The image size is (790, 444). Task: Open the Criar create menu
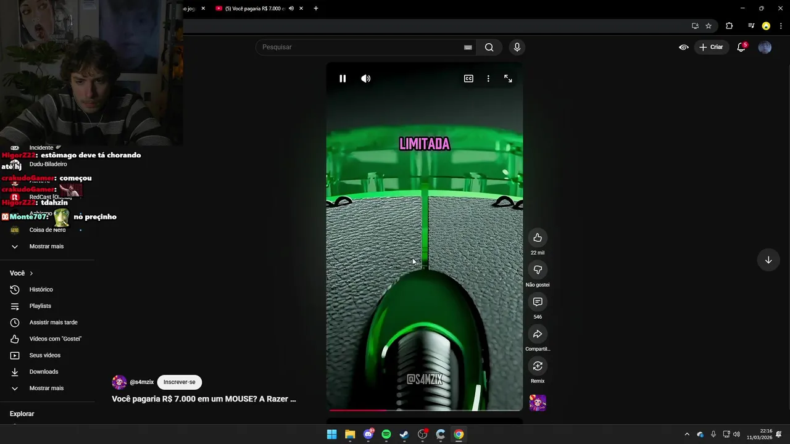711,47
